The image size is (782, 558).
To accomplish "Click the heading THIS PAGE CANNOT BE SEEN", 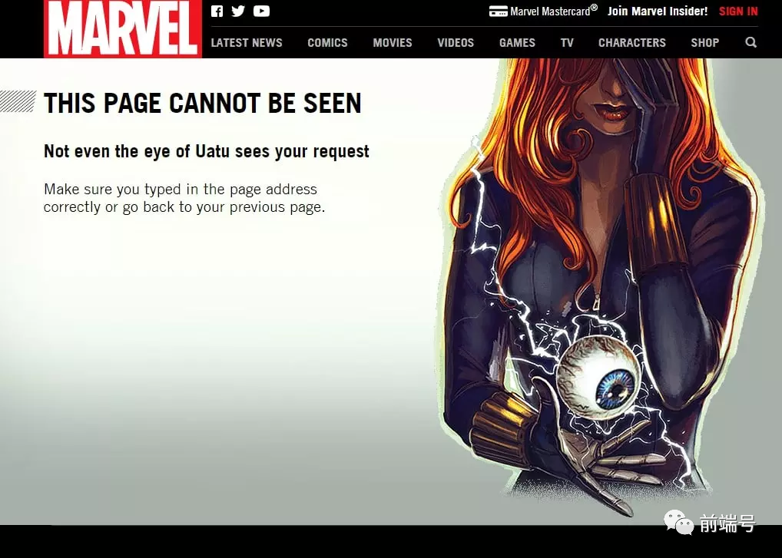I will point(203,103).
